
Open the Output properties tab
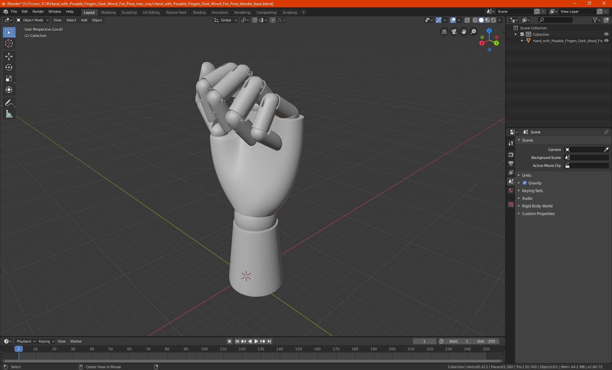(511, 163)
